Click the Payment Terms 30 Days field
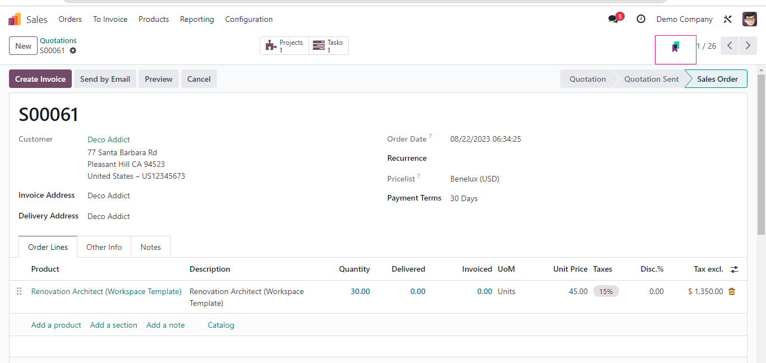 464,198
